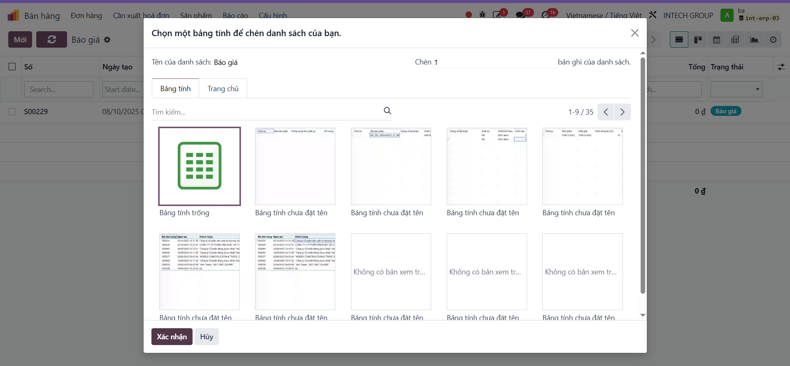Open the Báo cáo menu
This screenshot has height=366, width=790.
[x=235, y=15]
